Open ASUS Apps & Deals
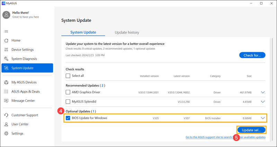 [27, 91]
